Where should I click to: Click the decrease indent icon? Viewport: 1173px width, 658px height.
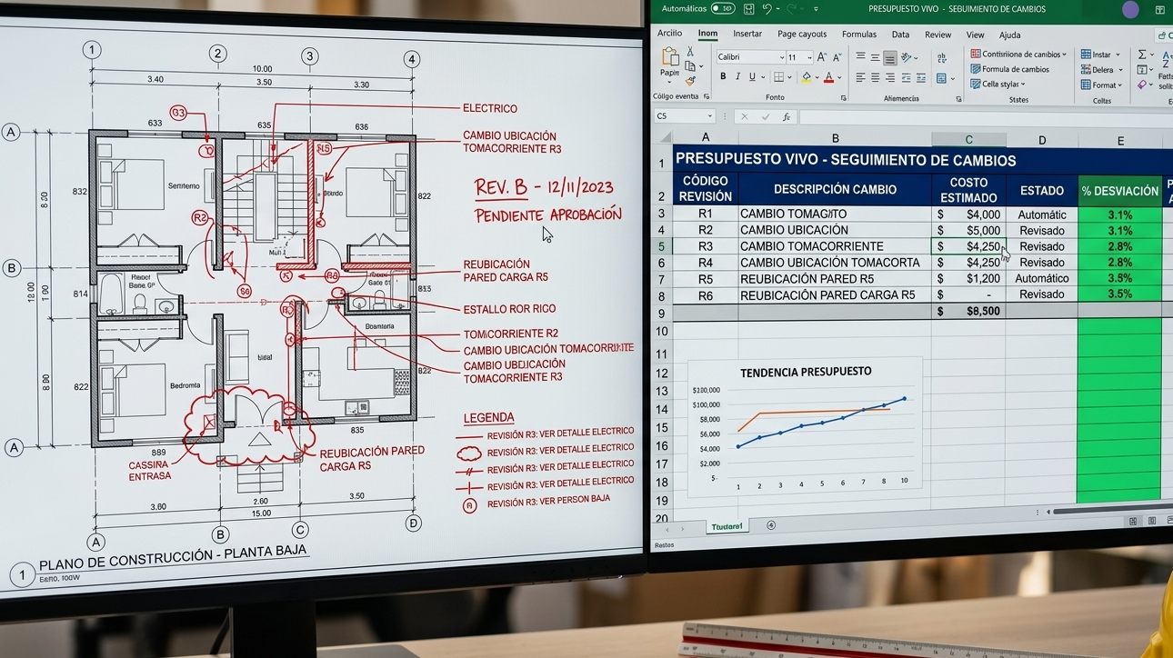point(906,78)
